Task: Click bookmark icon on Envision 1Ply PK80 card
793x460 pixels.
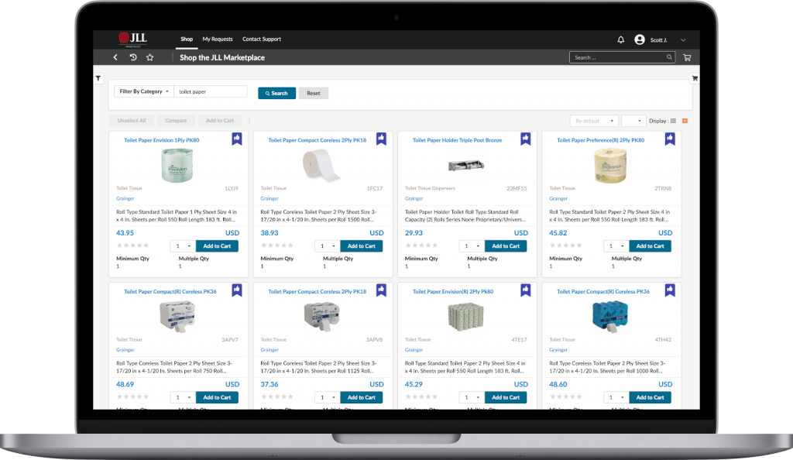Action: 237,139
